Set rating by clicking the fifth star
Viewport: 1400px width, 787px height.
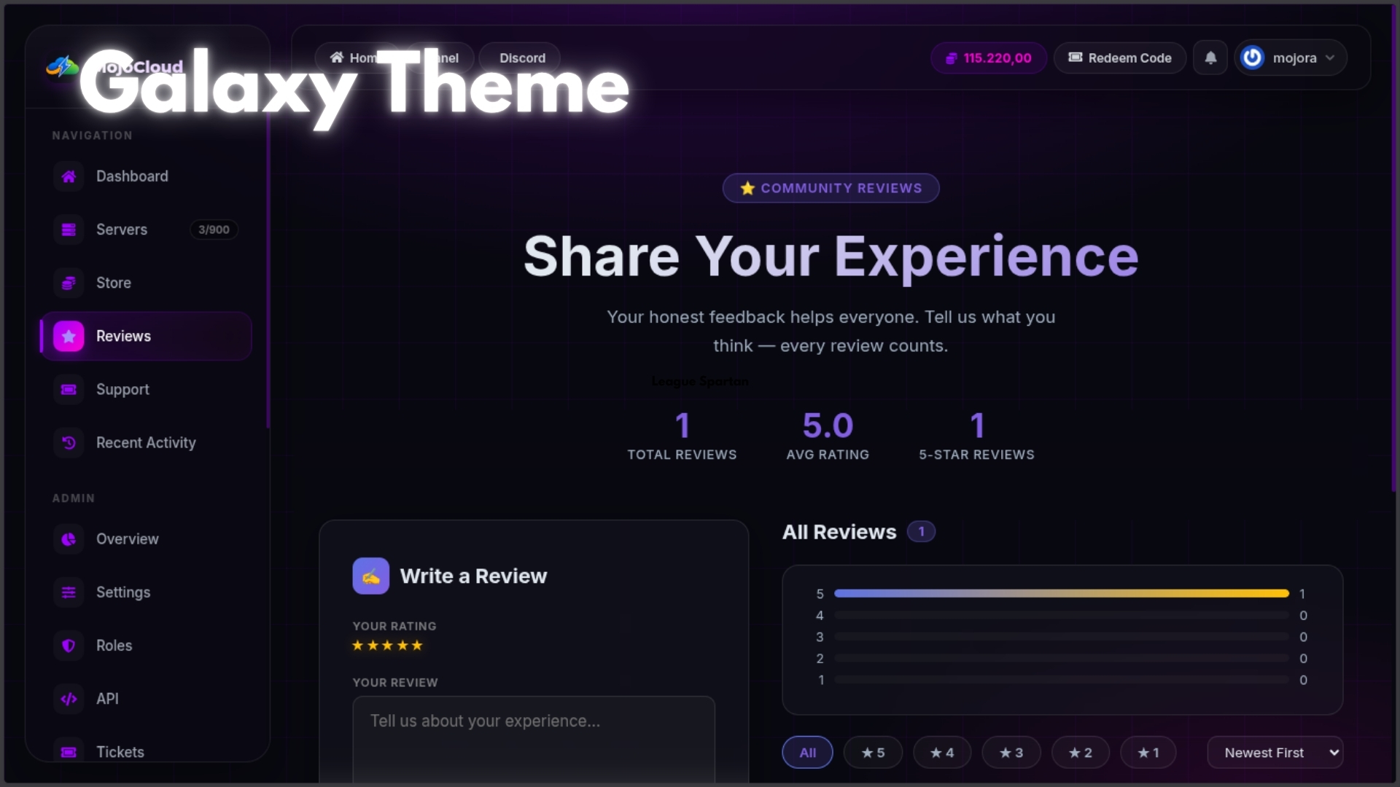click(x=417, y=646)
